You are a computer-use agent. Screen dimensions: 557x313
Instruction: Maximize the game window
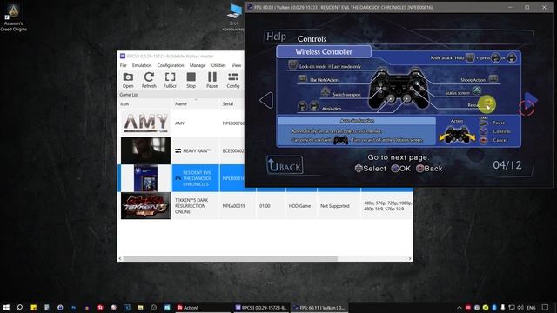click(x=527, y=7)
